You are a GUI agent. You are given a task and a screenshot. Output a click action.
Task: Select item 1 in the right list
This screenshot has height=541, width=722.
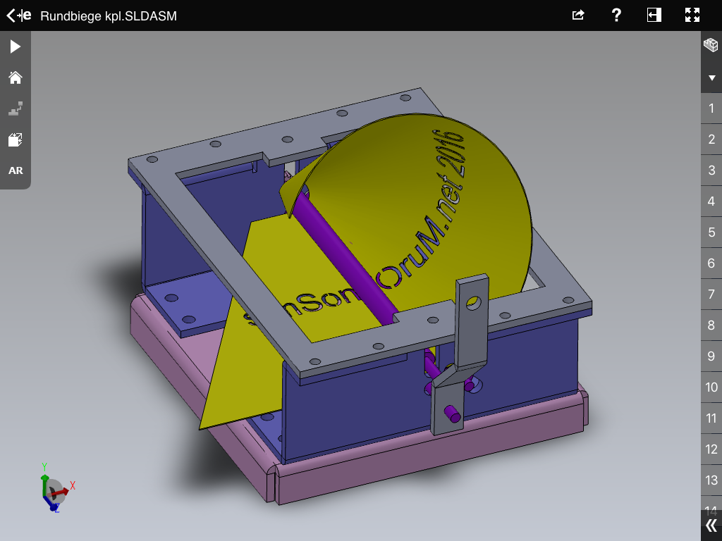click(x=711, y=108)
